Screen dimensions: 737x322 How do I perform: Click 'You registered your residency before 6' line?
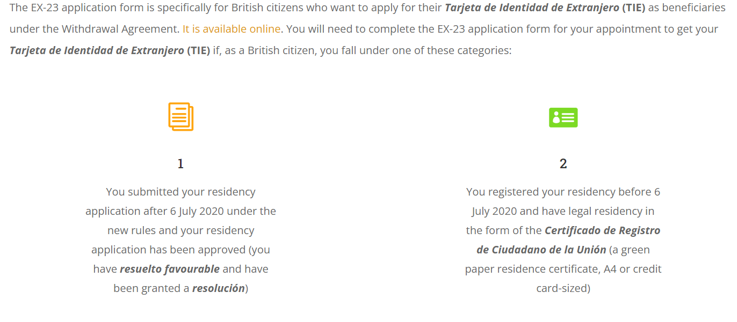point(563,192)
